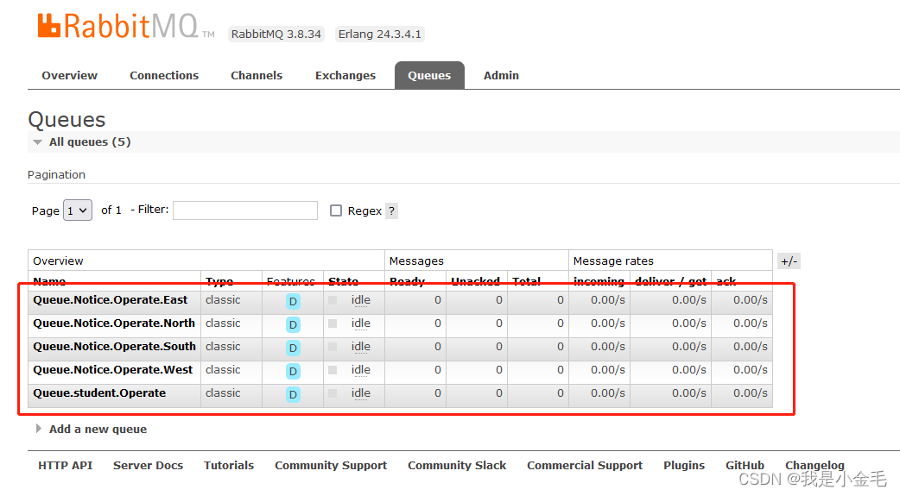Open Queue.Notice.Operate.East queue details

111,300
